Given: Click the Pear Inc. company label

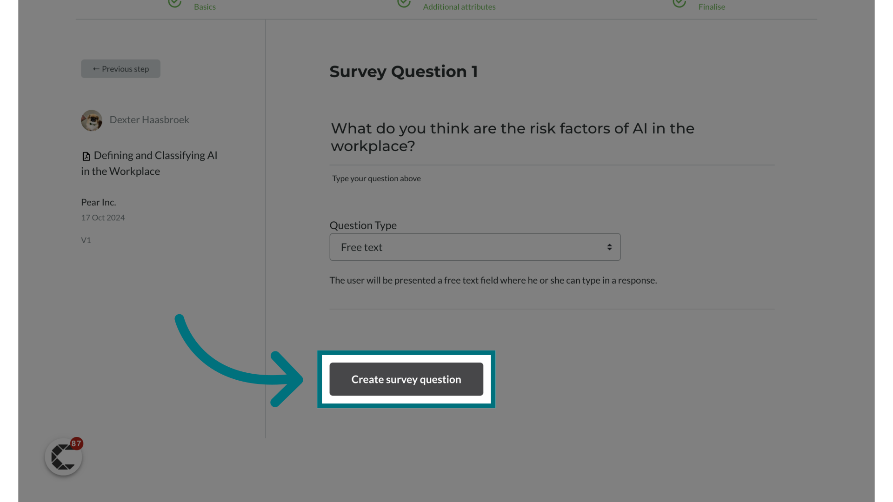Looking at the screenshot, I should [x=99, y=202].
